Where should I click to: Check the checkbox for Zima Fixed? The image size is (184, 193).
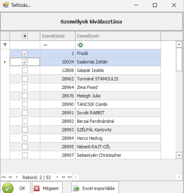tap(25, 87)
